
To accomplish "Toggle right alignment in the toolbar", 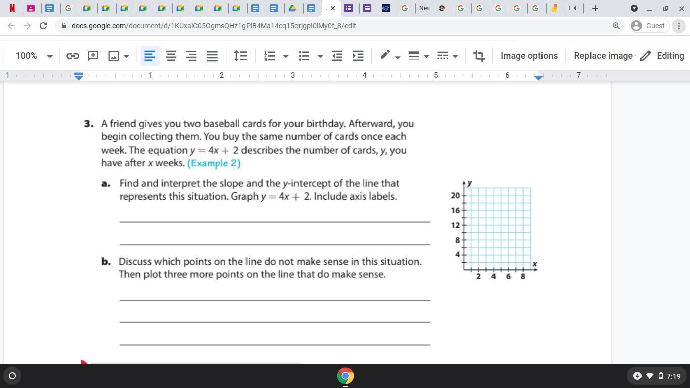I will 191,56.
